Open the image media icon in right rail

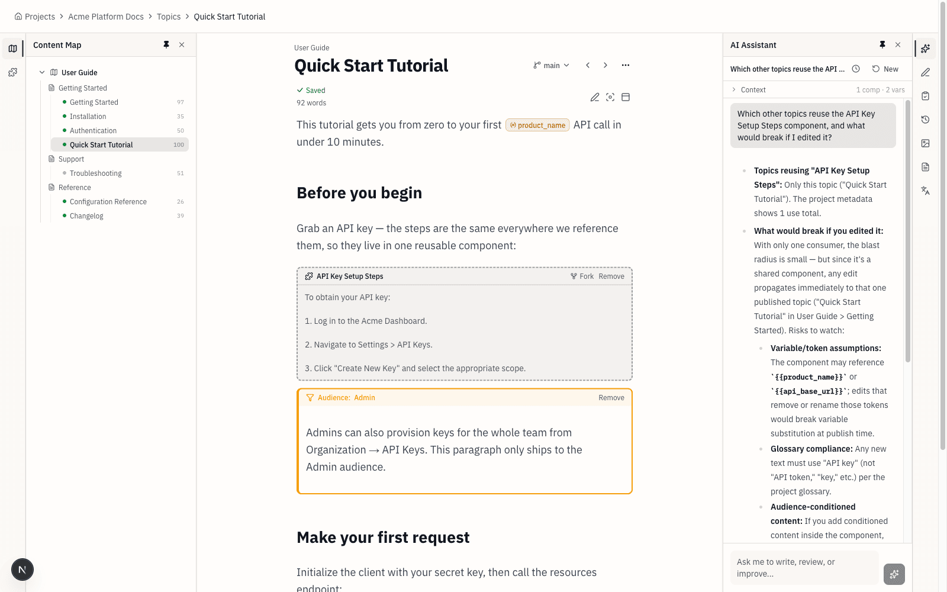(926, 143)
